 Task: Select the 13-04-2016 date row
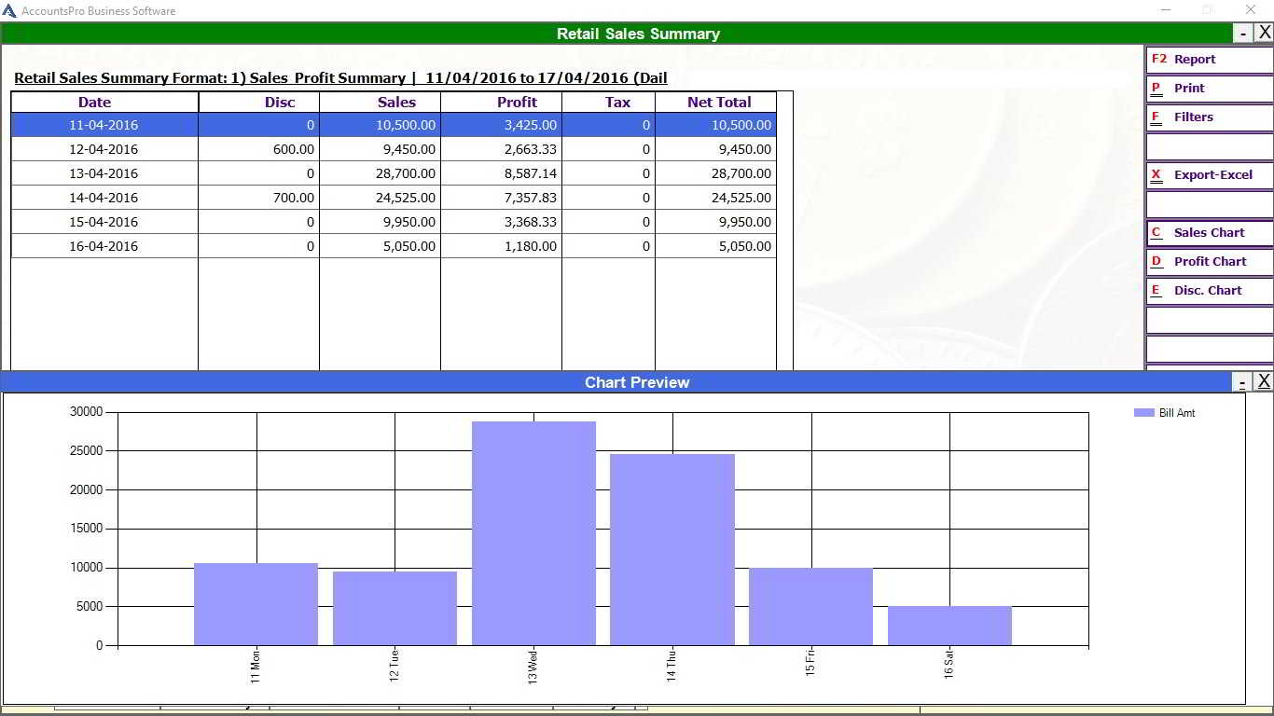point(104,173)
